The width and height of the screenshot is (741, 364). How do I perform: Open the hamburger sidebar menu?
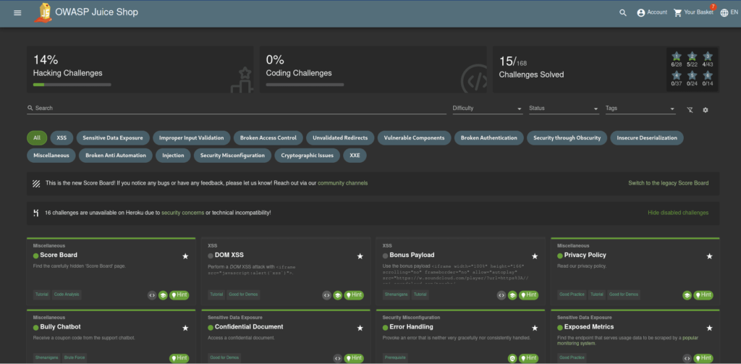tap(17, 12)
